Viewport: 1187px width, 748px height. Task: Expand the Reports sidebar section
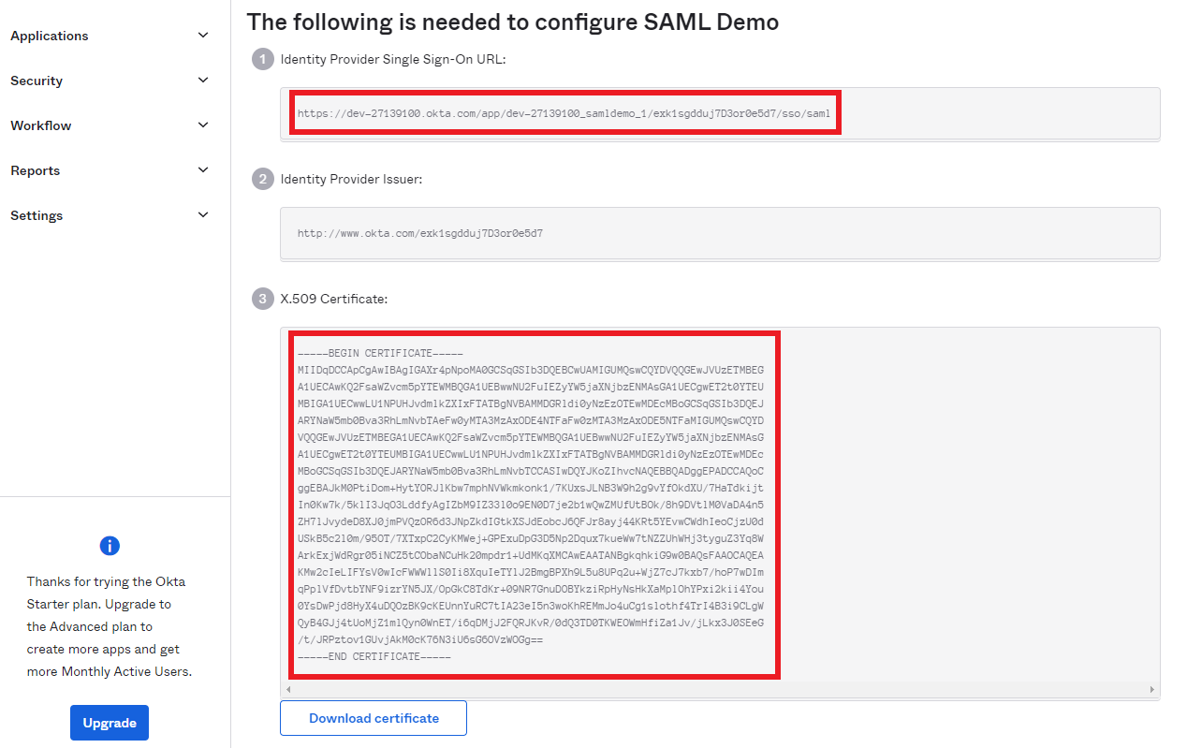(202, 169)
